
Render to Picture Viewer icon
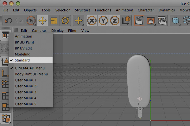pyautogui.click(x=151, y=20)
